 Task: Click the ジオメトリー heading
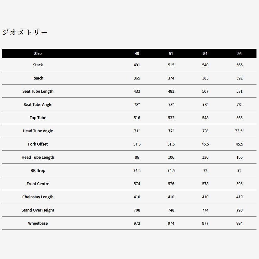coord(25,32)
